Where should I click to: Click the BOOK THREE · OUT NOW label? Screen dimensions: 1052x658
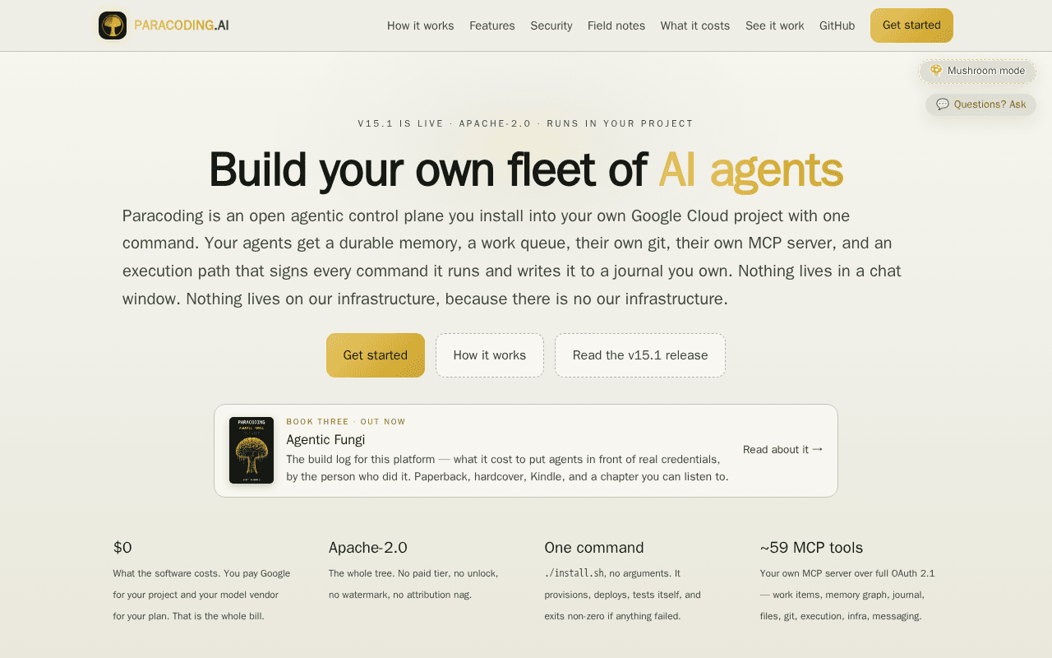pos(346,422)
